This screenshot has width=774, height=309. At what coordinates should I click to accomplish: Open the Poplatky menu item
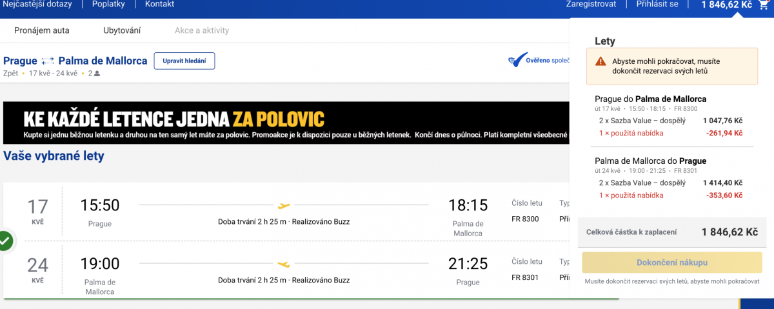tap(108, 4)
